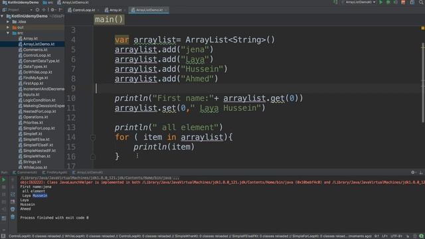Viewport: 425px width, 239px height.
Task: Click the yellow inspection indicator atop editor
Action: [x=422, y=28]
